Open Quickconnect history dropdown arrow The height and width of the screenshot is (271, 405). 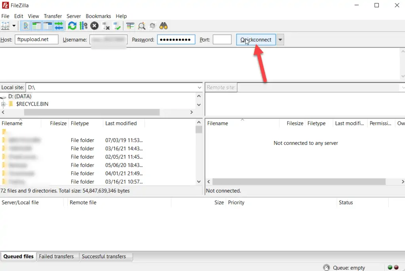coord(280,40)
